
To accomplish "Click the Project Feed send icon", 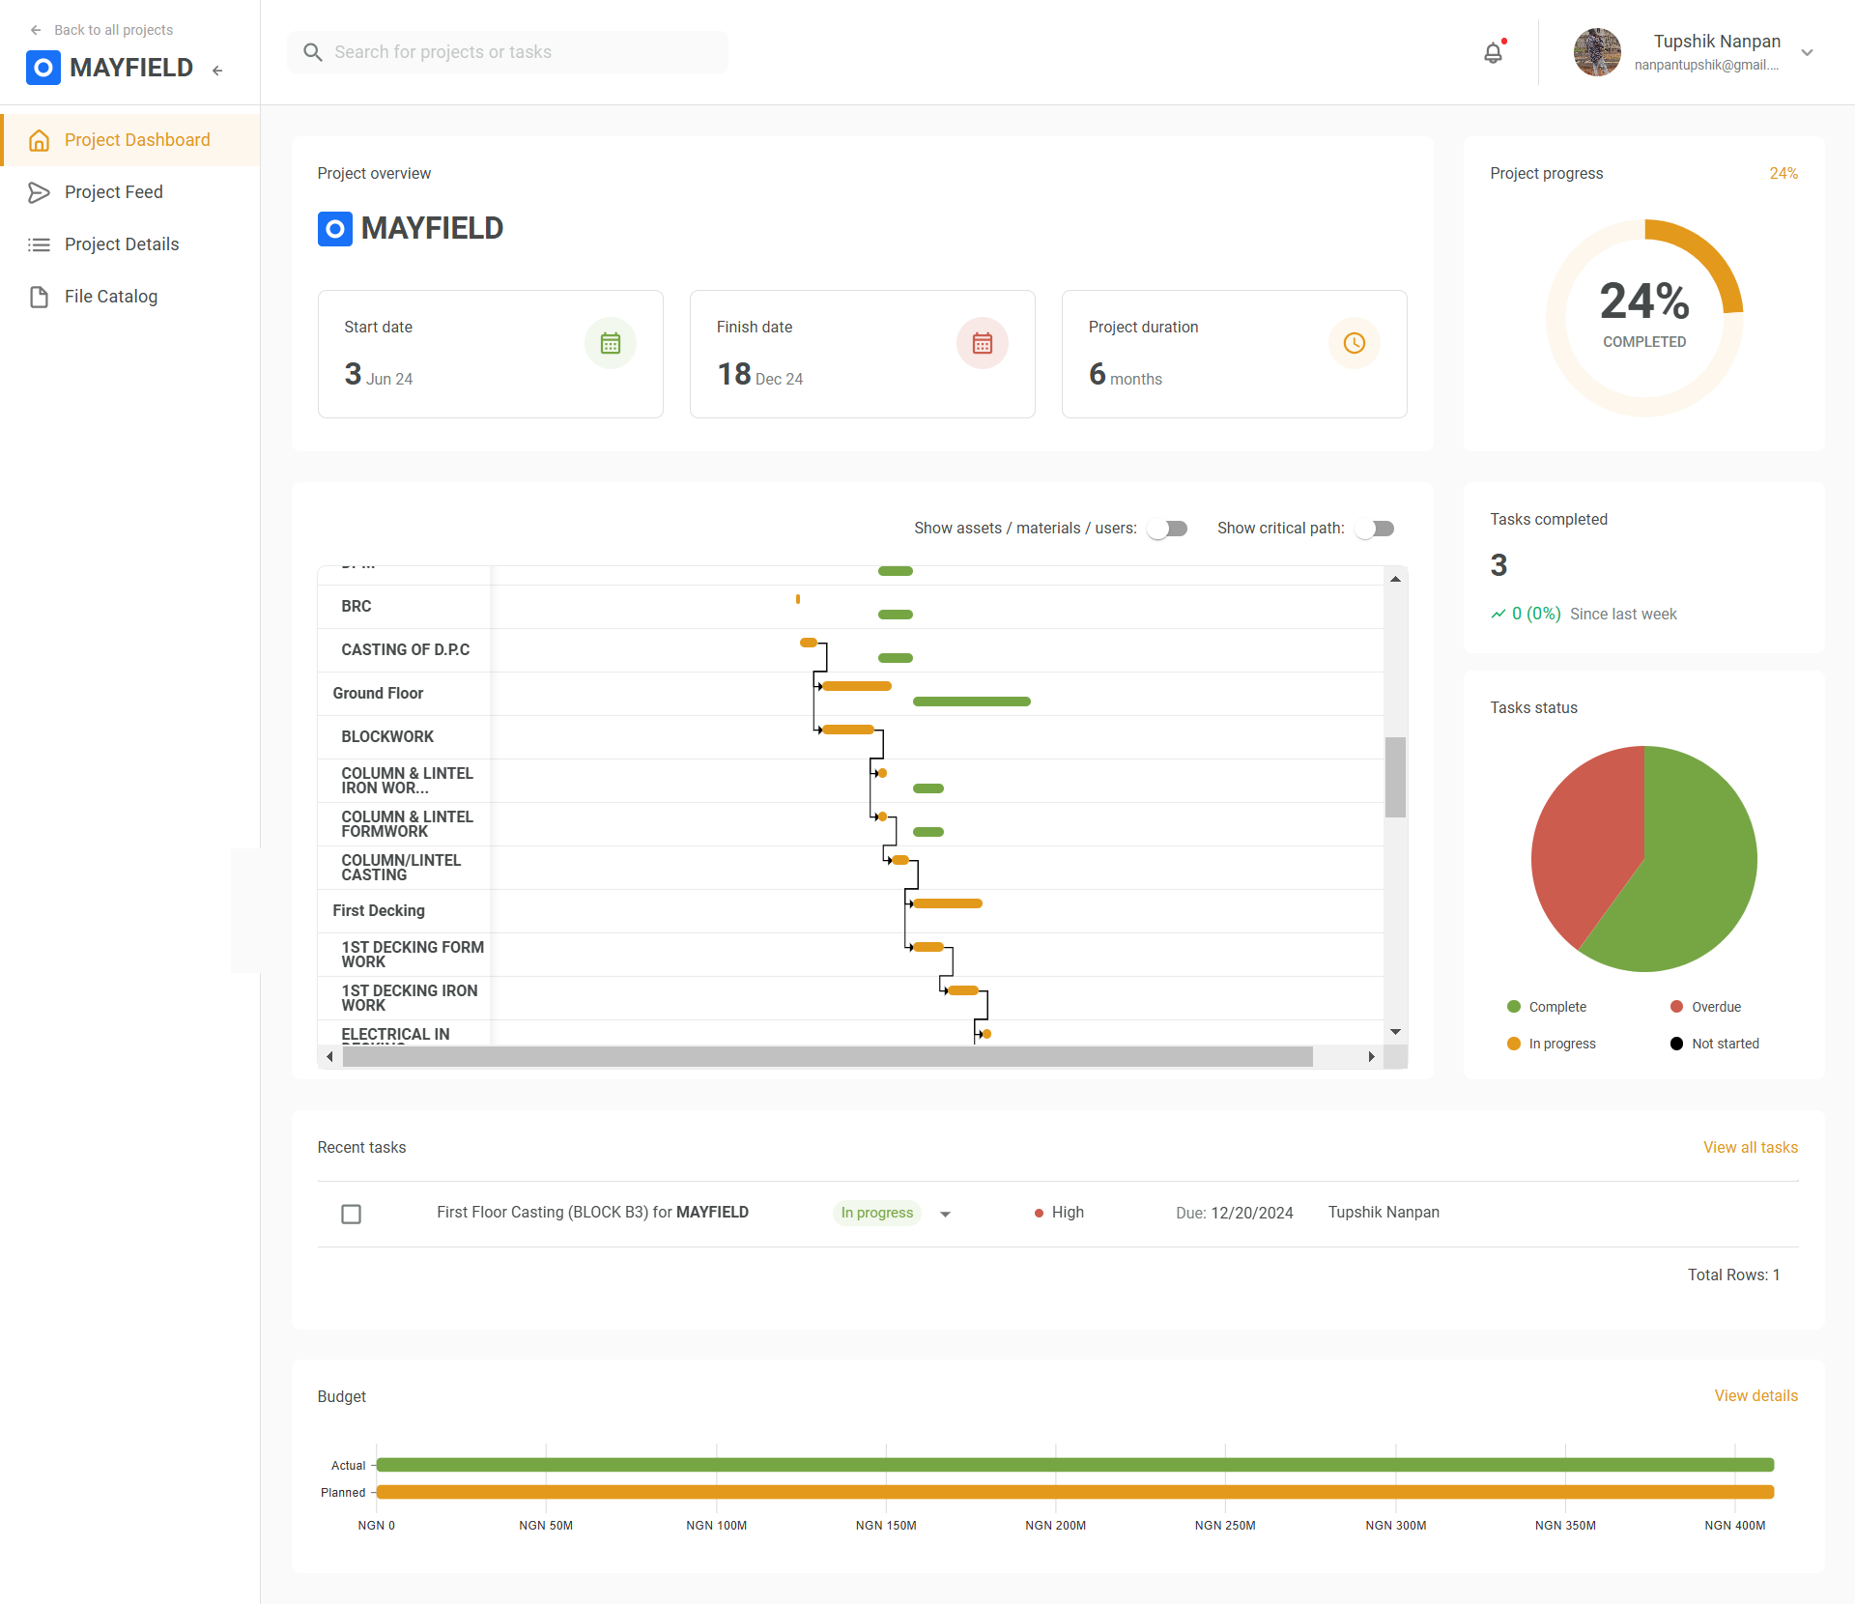I will coord(39,192).
